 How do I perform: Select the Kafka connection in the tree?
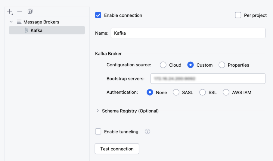[x=36, y=30]
